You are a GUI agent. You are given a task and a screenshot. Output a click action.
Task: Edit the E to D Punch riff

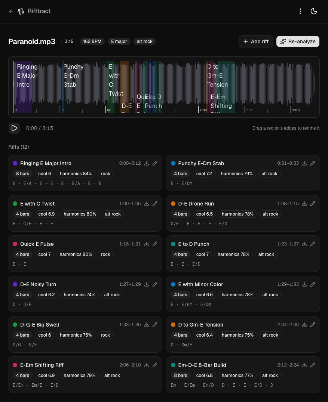[313, 244]
